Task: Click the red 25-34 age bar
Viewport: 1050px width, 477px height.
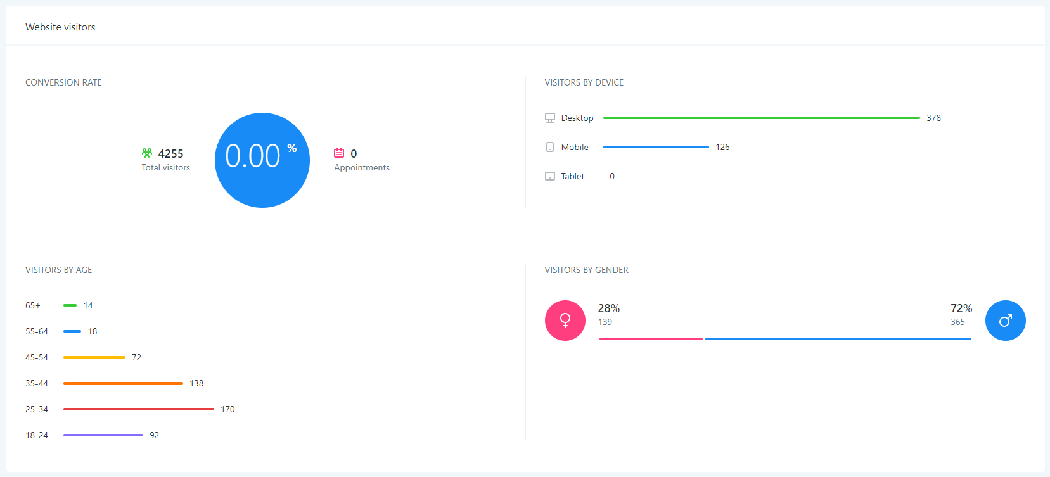Action: pyautogui.click(x=139, y=409)
